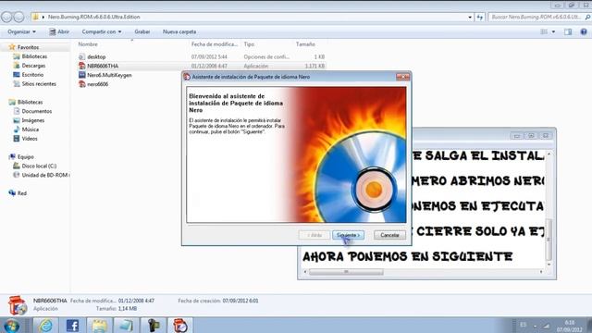
Task: Toggle the preview pane icon
Action: (568, 31)
